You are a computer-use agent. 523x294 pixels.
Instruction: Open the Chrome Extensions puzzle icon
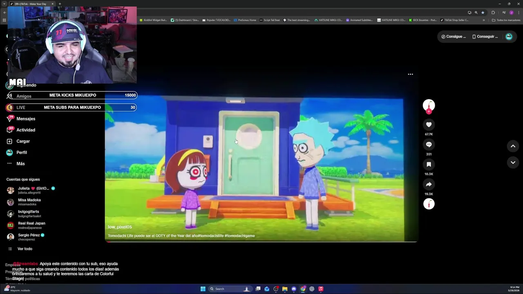493,13
